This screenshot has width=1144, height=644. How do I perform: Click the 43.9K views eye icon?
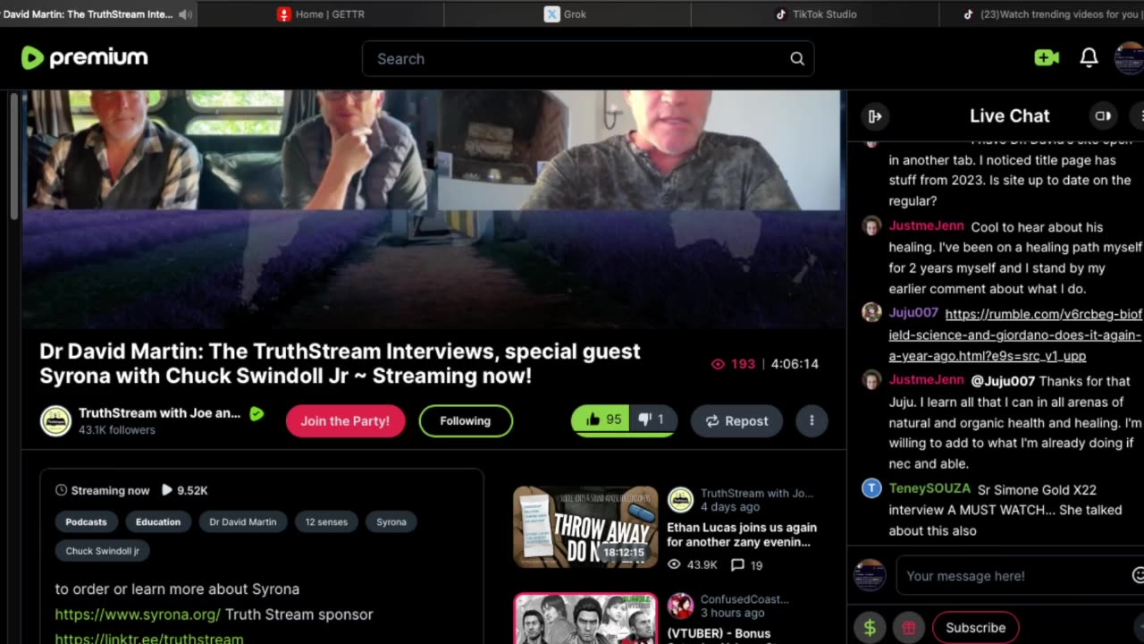pyautogui.click(x=674, y=565)
